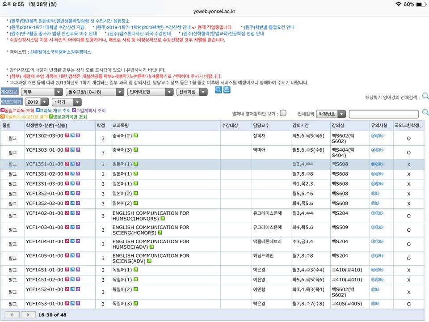429x322 pixels.
Task: Click green English name icon beside 중국어(2)
Action: (x=136, y=136)
